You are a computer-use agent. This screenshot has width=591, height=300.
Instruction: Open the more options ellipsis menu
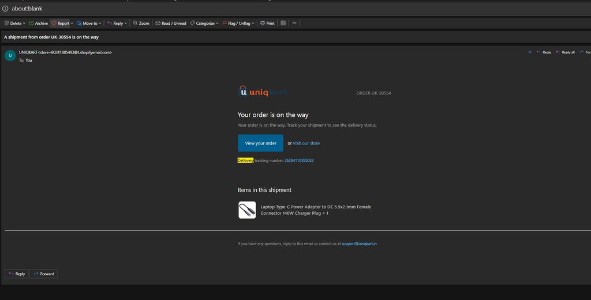pyautogui.click(x=294, y=23)
